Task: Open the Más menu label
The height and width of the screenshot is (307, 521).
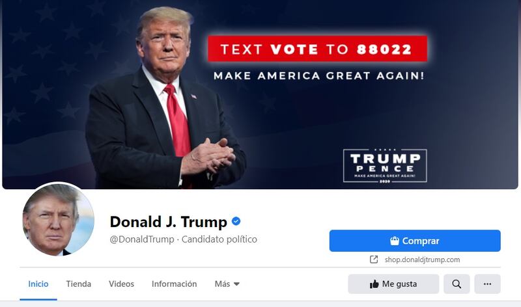Action: (x=222, y=284)
